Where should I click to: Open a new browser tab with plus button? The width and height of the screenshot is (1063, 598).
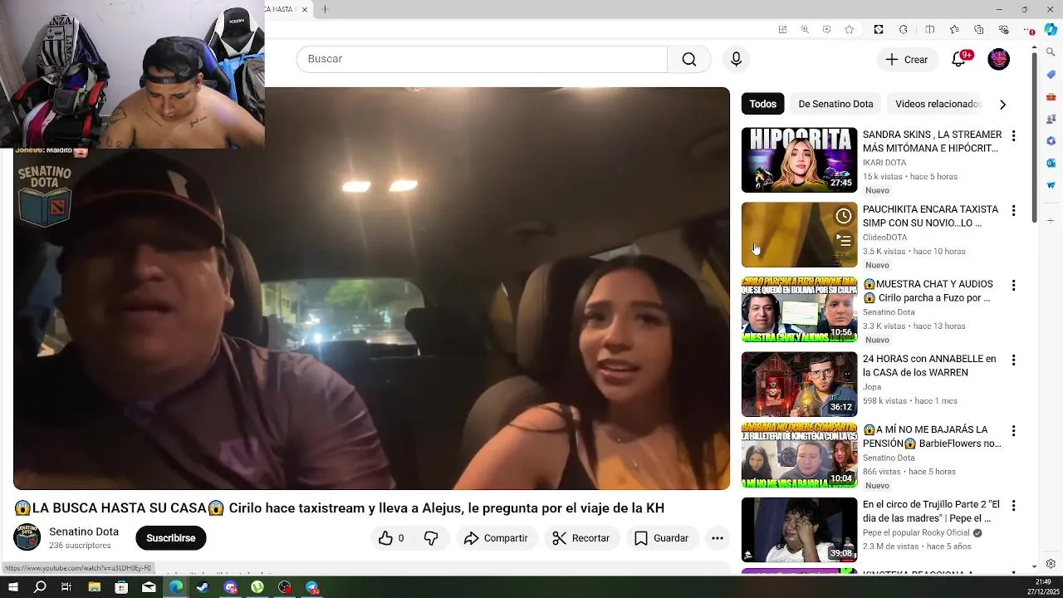coord(325,9)
